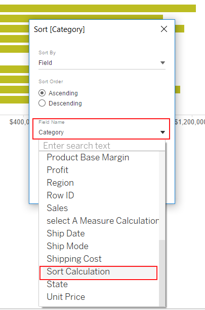Choose Product Base Margin field
The image size is (205, 310).
click(88, 158)
